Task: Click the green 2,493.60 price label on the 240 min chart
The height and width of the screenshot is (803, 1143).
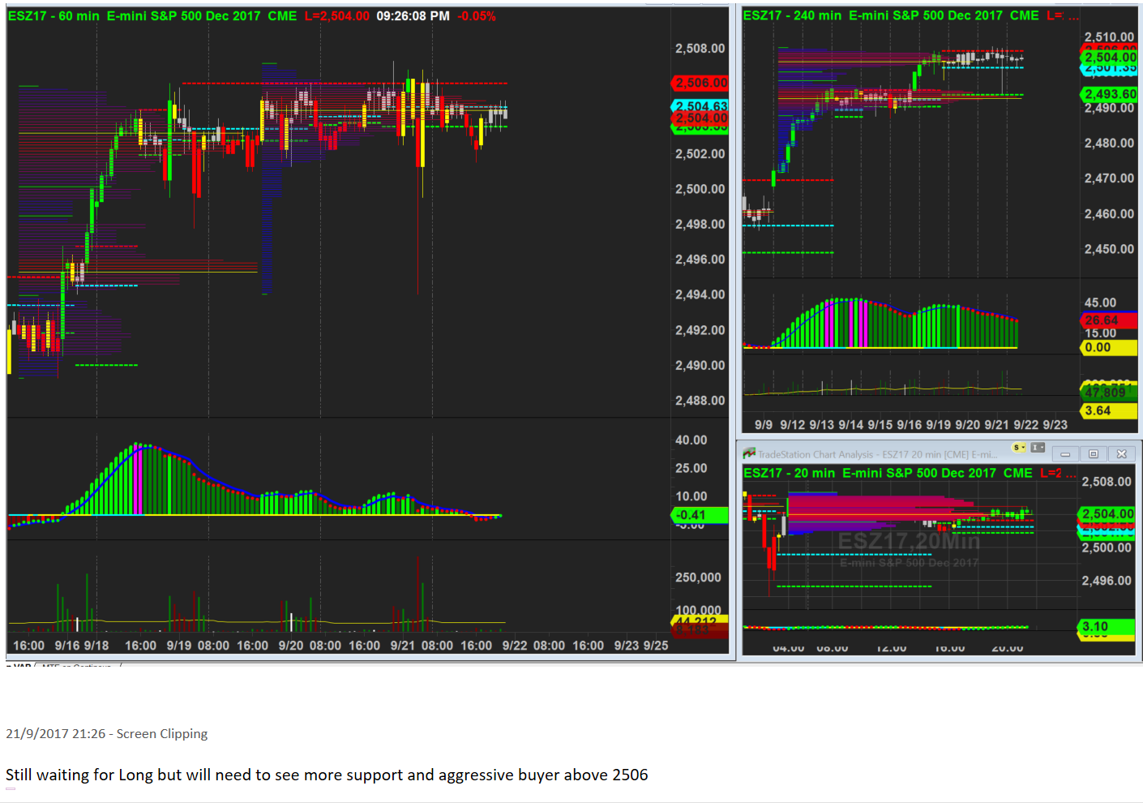Action: click(x=1110, y=94)
